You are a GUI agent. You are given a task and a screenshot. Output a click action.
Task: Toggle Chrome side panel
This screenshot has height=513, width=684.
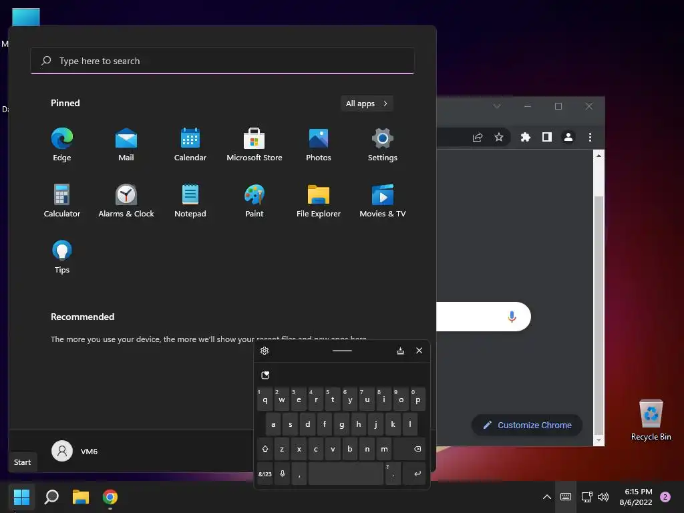pyautogui.click(x=547, y=138)
